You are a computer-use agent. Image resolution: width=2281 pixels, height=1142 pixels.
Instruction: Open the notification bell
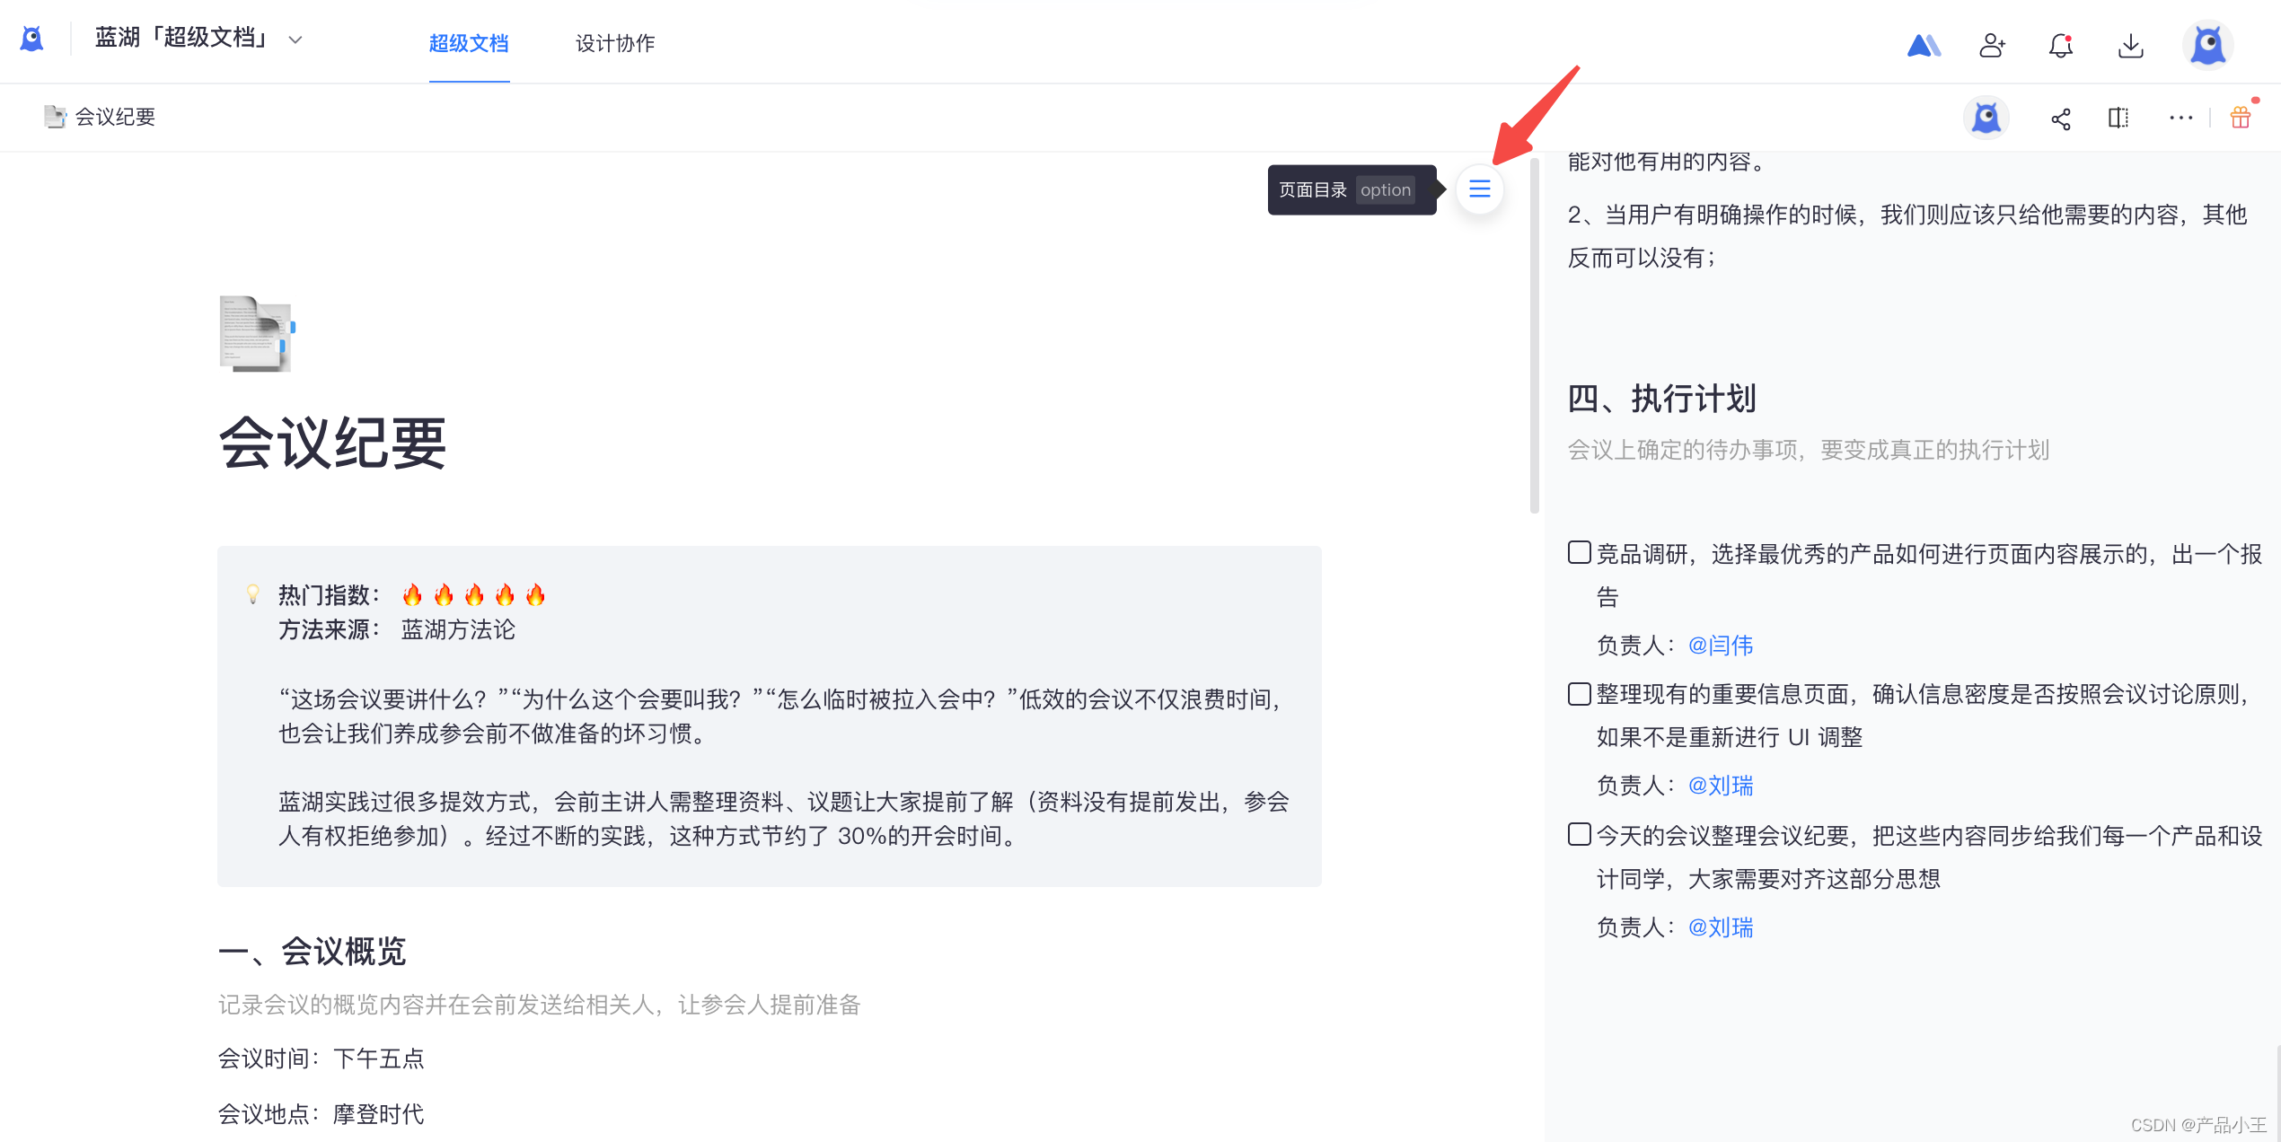pos(2060,45)
